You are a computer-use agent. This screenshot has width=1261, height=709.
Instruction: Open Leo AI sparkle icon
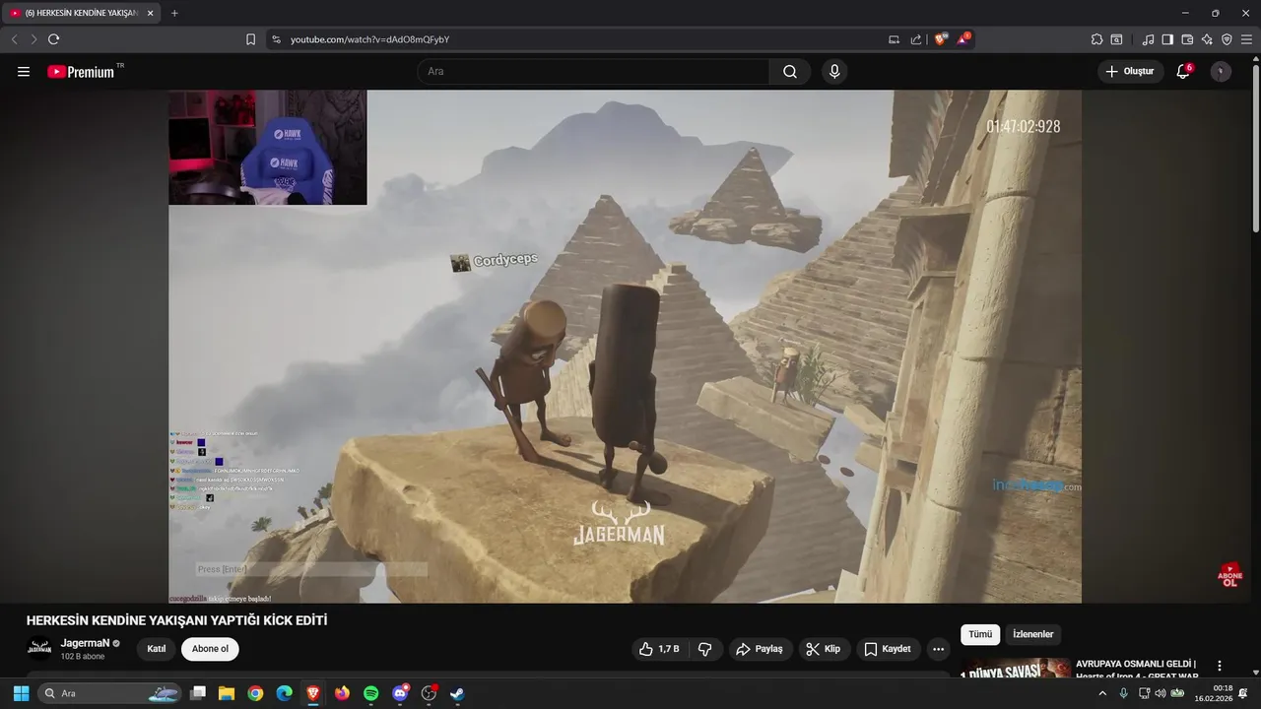tap(1207, 39)
